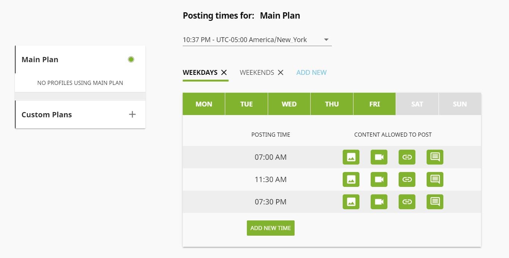This screenshot has width=509, height=258.
Task: Toggle text post content for 11:30 AM slot
Action: 435,179
